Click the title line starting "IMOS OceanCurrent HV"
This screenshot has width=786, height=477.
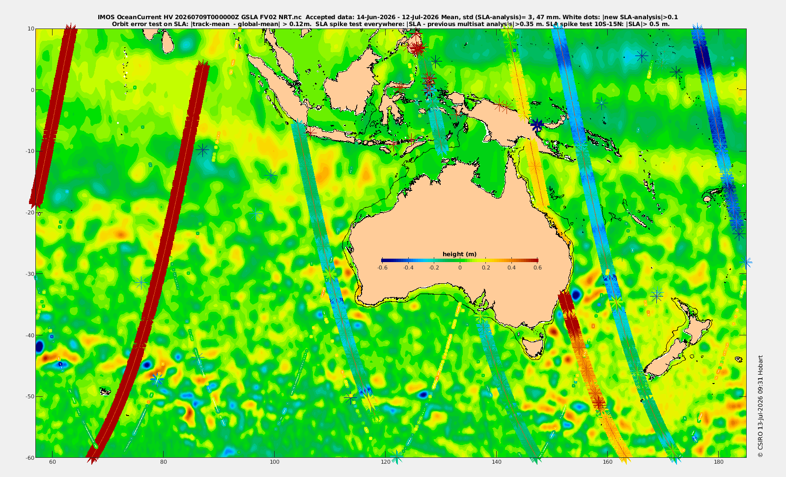coord(388,17)
